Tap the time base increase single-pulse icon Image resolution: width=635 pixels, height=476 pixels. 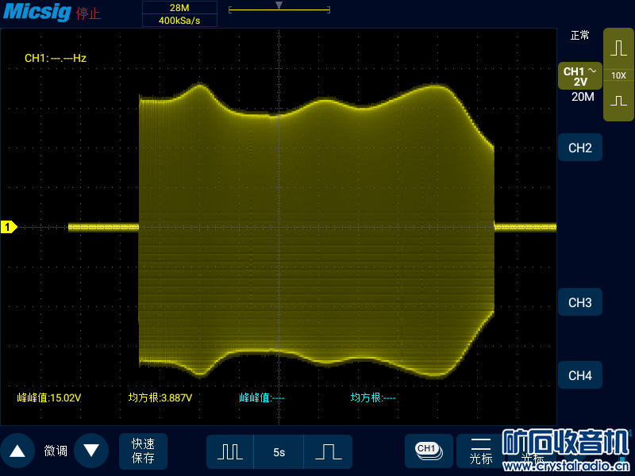coord(328,451)
